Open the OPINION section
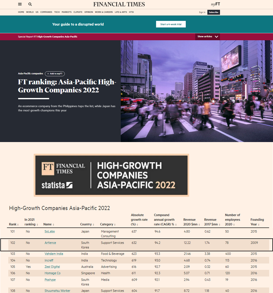The width and height of the screenshot is (273, 293). pyautogui.click(x=89, y=12)
